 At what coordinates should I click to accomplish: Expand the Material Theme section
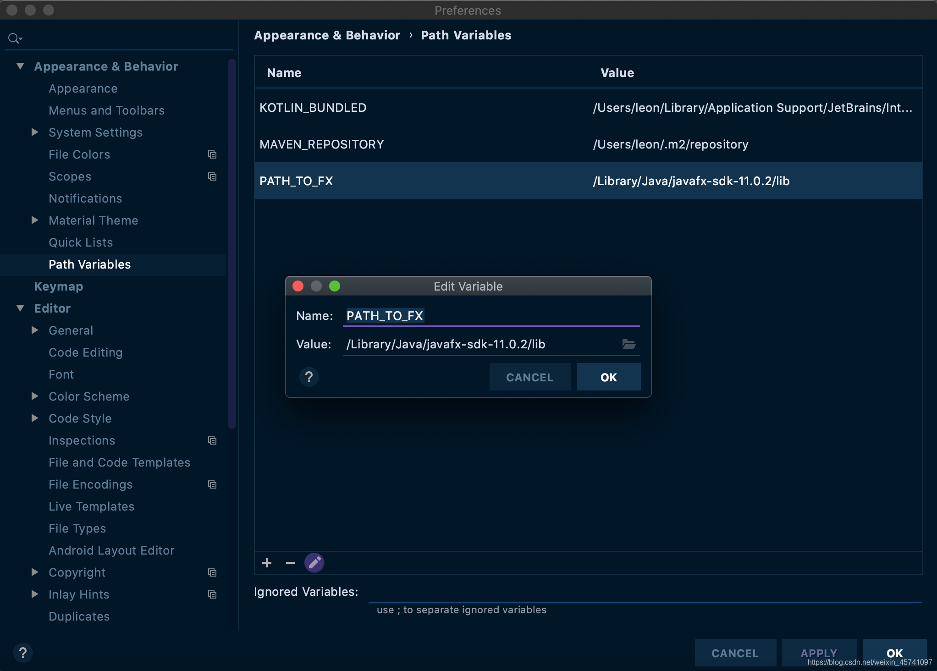35,220
